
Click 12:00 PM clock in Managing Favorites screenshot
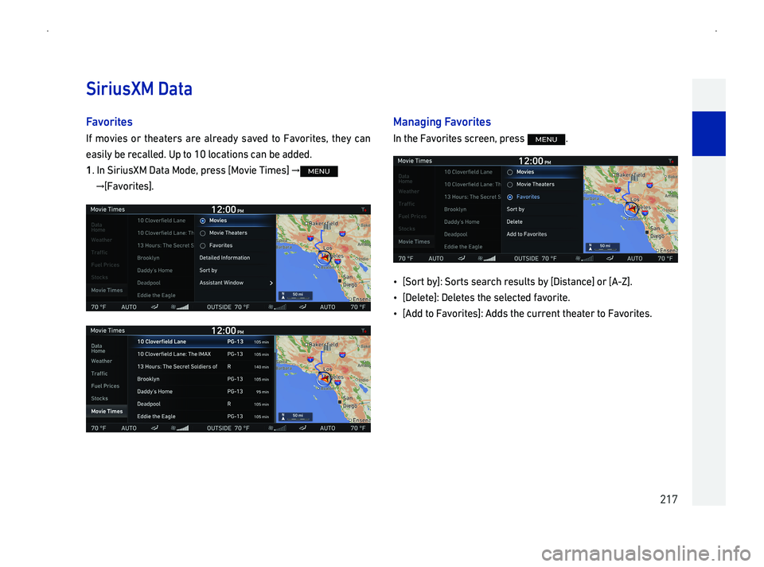pos(535,161)
